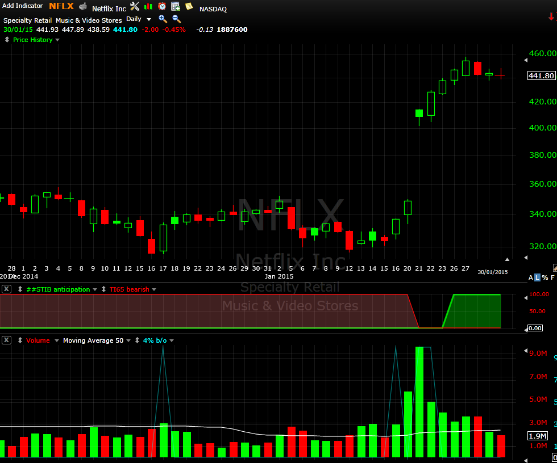Click the move handle beside Volume

[20, 340]
